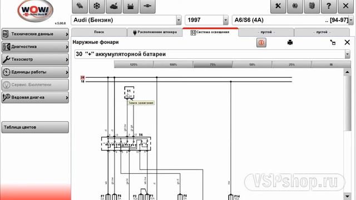Switch to the Поиск tab
Viewport: 356px width, 200px height.
99,32
